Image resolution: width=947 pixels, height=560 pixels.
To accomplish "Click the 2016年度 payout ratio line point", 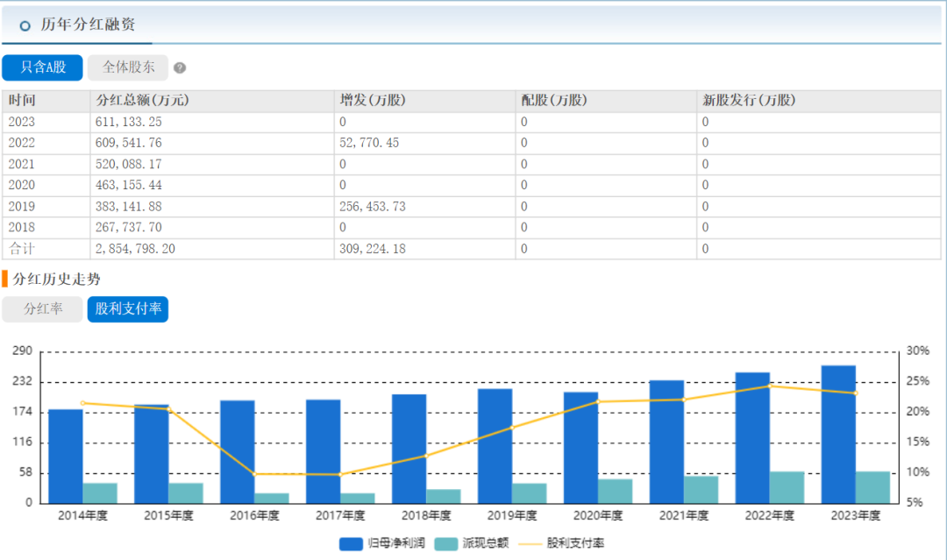I will coord(254,474).
